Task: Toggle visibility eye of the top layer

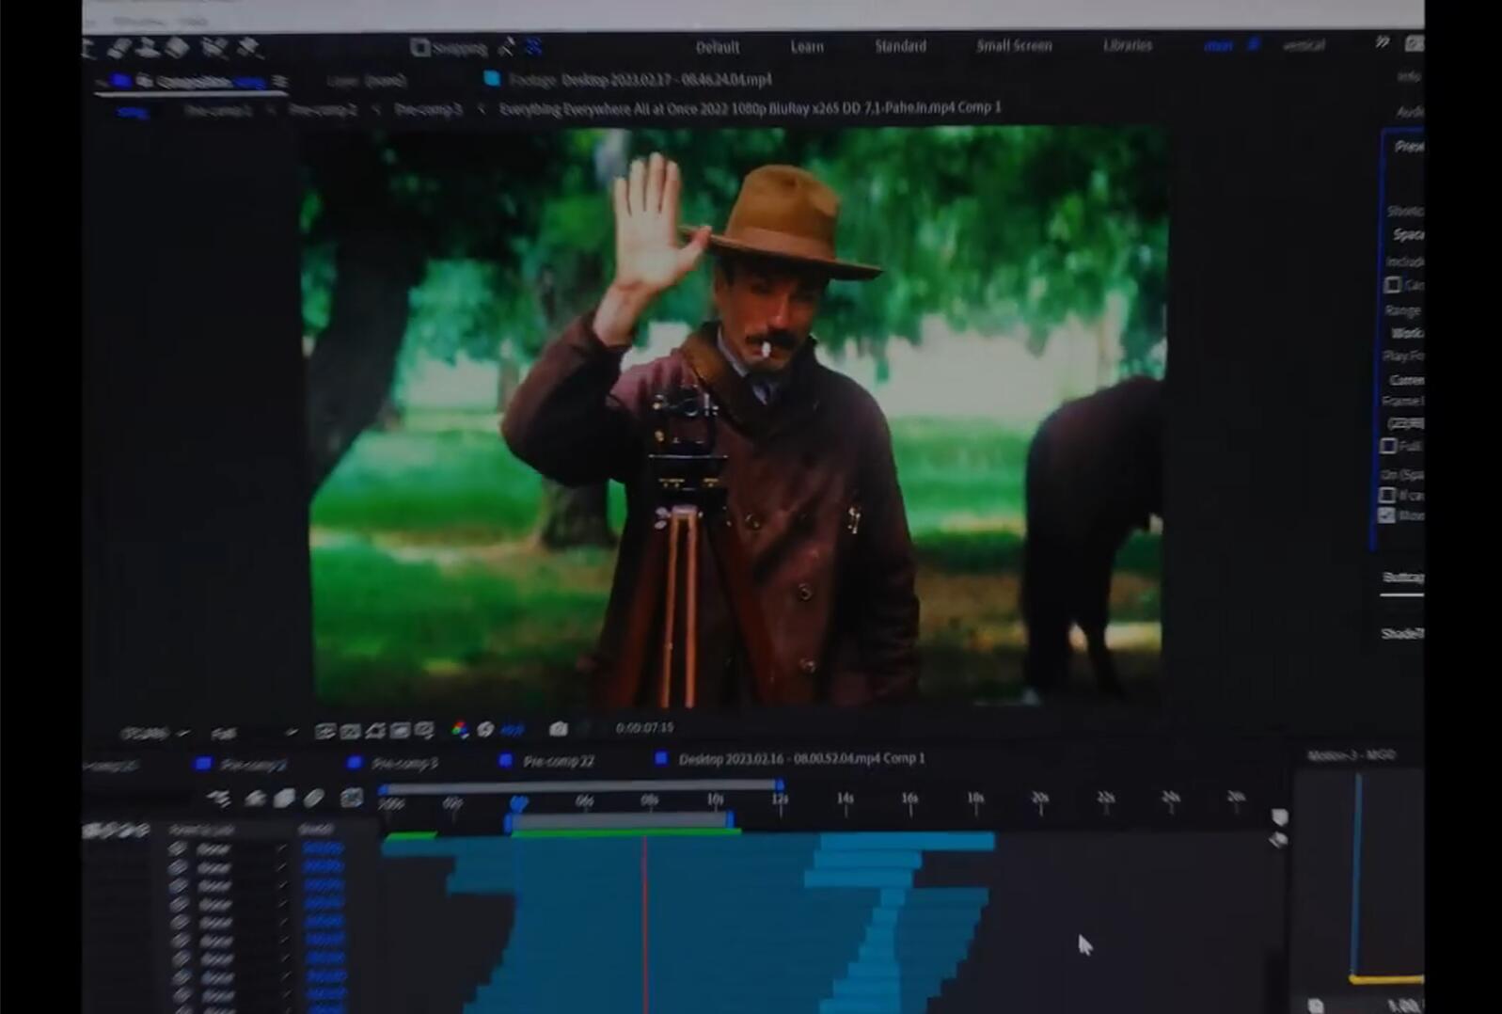Action: [x=178, y=848]
